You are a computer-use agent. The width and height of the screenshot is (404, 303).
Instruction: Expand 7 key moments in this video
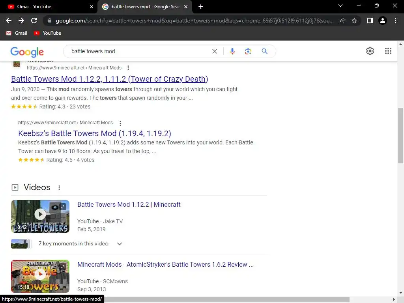(119, 244)
